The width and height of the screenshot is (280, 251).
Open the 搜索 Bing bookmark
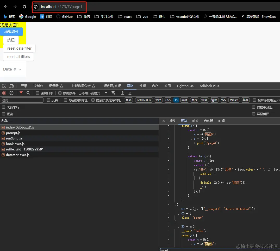9,17
